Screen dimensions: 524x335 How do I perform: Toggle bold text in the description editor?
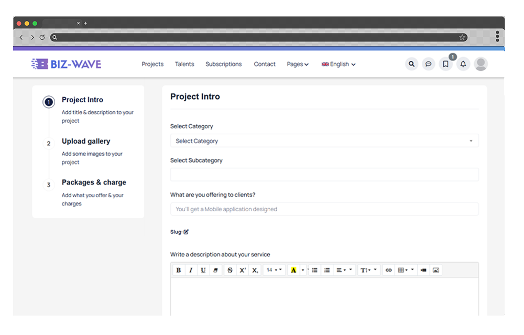pyautogui.click(x=178, y=269)
